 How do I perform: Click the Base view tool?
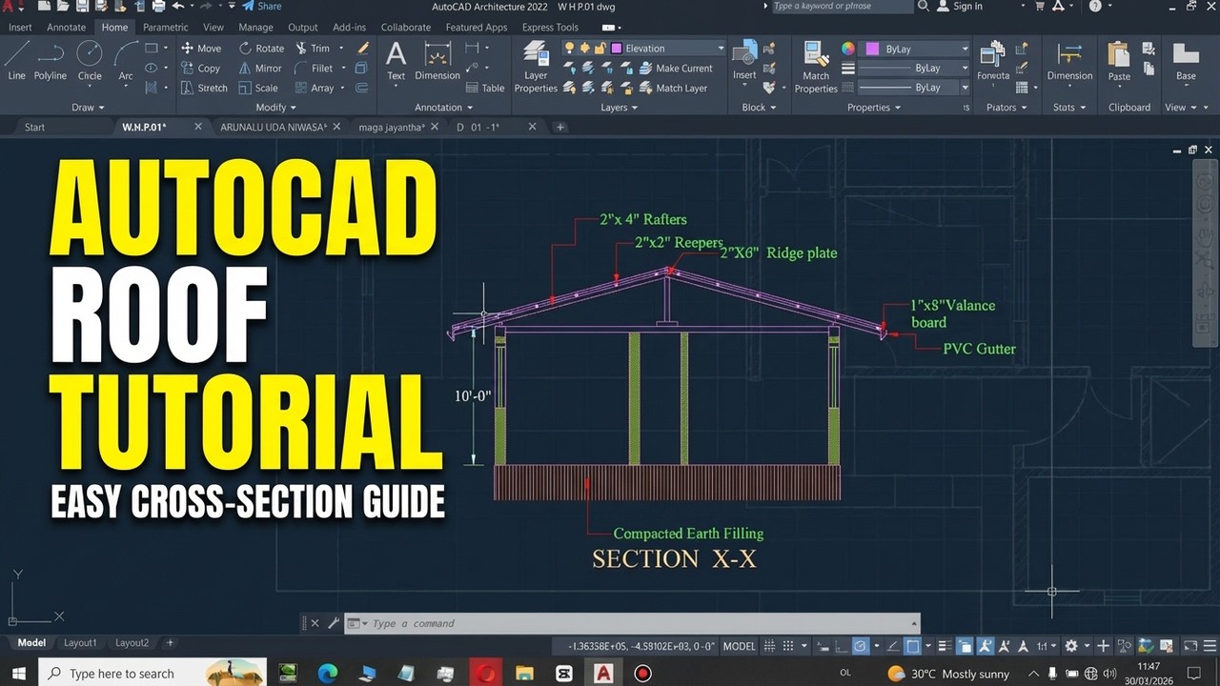(1186, 61)
